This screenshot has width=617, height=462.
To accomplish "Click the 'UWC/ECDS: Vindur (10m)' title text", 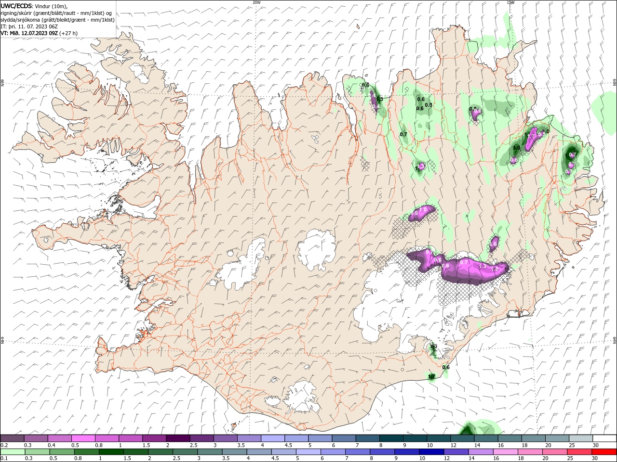I will (x=34, y=6).
